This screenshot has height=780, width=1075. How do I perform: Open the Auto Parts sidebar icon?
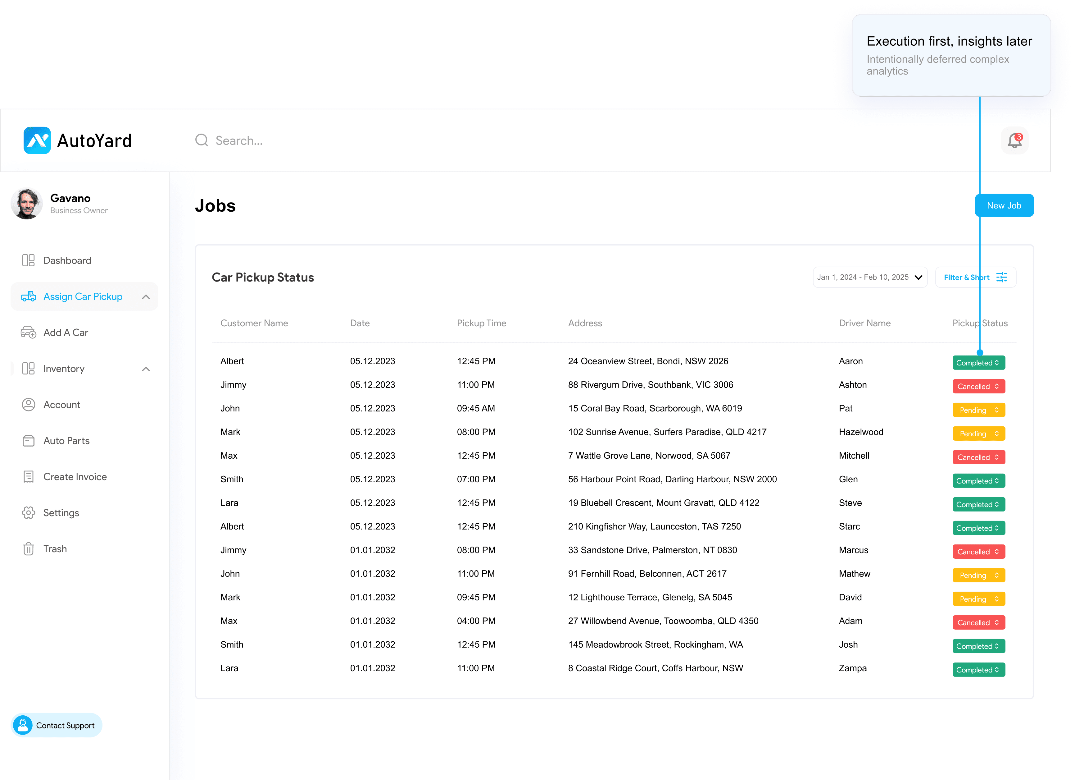pos(29,441)
